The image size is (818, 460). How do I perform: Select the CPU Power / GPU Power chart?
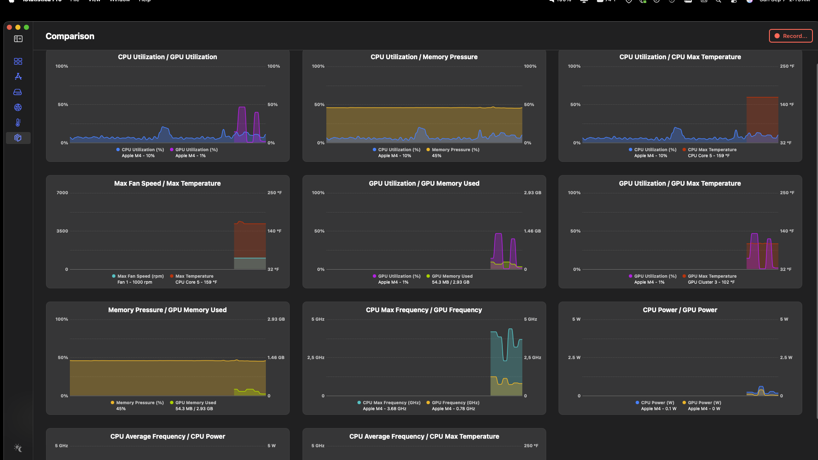click(x=680, y=358)
